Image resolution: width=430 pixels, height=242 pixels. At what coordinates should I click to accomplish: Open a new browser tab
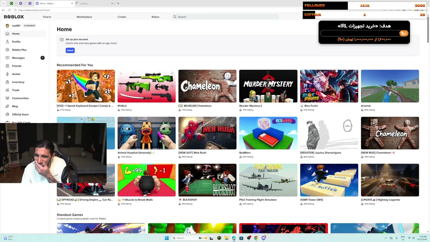(118, 3)
